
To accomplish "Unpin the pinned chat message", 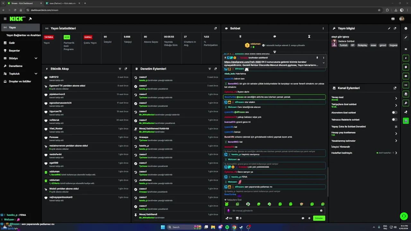I will (317, 58).
